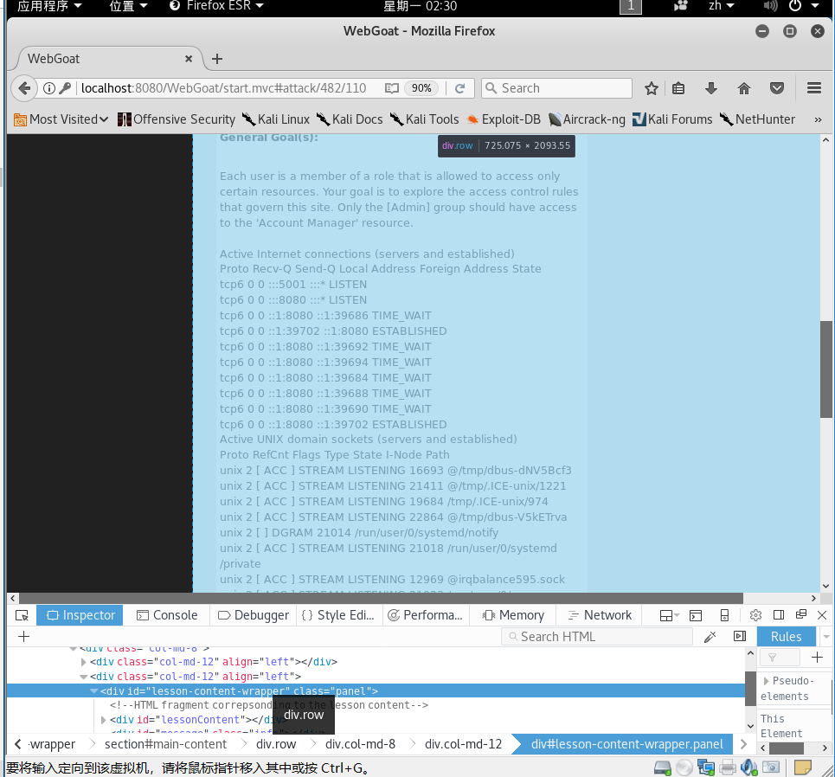Open devtools settings gear icon

click(x=755, y=616)
